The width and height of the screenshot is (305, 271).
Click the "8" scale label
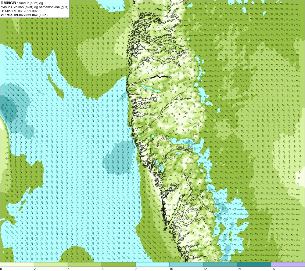[136, 269]
